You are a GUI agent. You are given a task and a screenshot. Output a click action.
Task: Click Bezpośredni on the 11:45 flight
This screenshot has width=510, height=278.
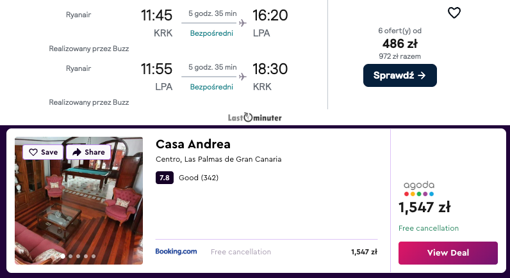210,33
